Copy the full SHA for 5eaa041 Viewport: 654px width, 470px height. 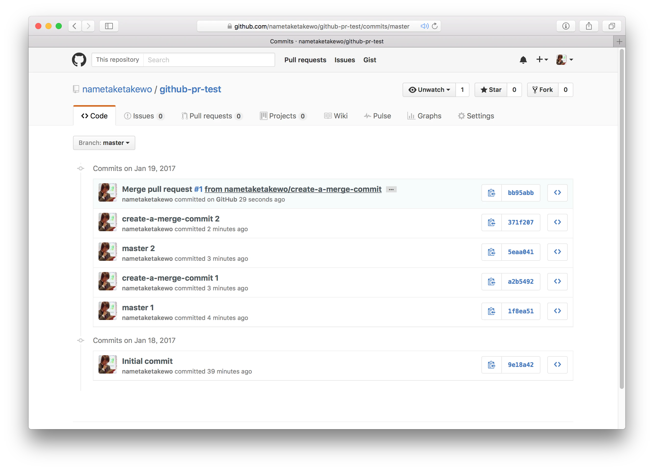pyautogui.click(x=492, y=252)
